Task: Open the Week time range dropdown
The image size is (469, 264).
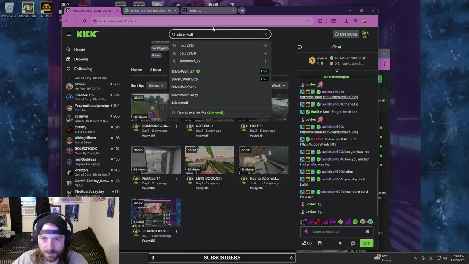Action: point(278,85)
